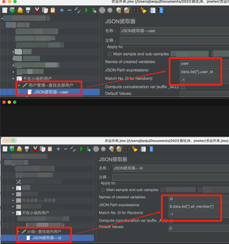The image size is (229, 244).
Task: Open the Function Helper list icon in the top window
Action: coord(153,10)
